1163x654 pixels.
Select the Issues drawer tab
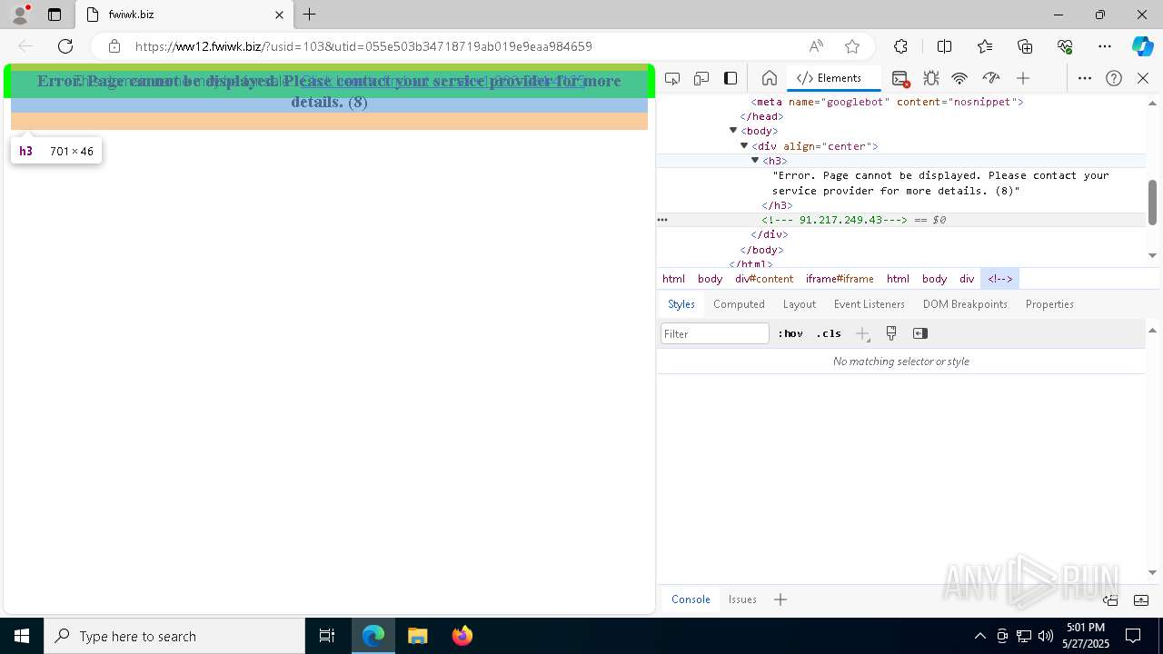742,599
